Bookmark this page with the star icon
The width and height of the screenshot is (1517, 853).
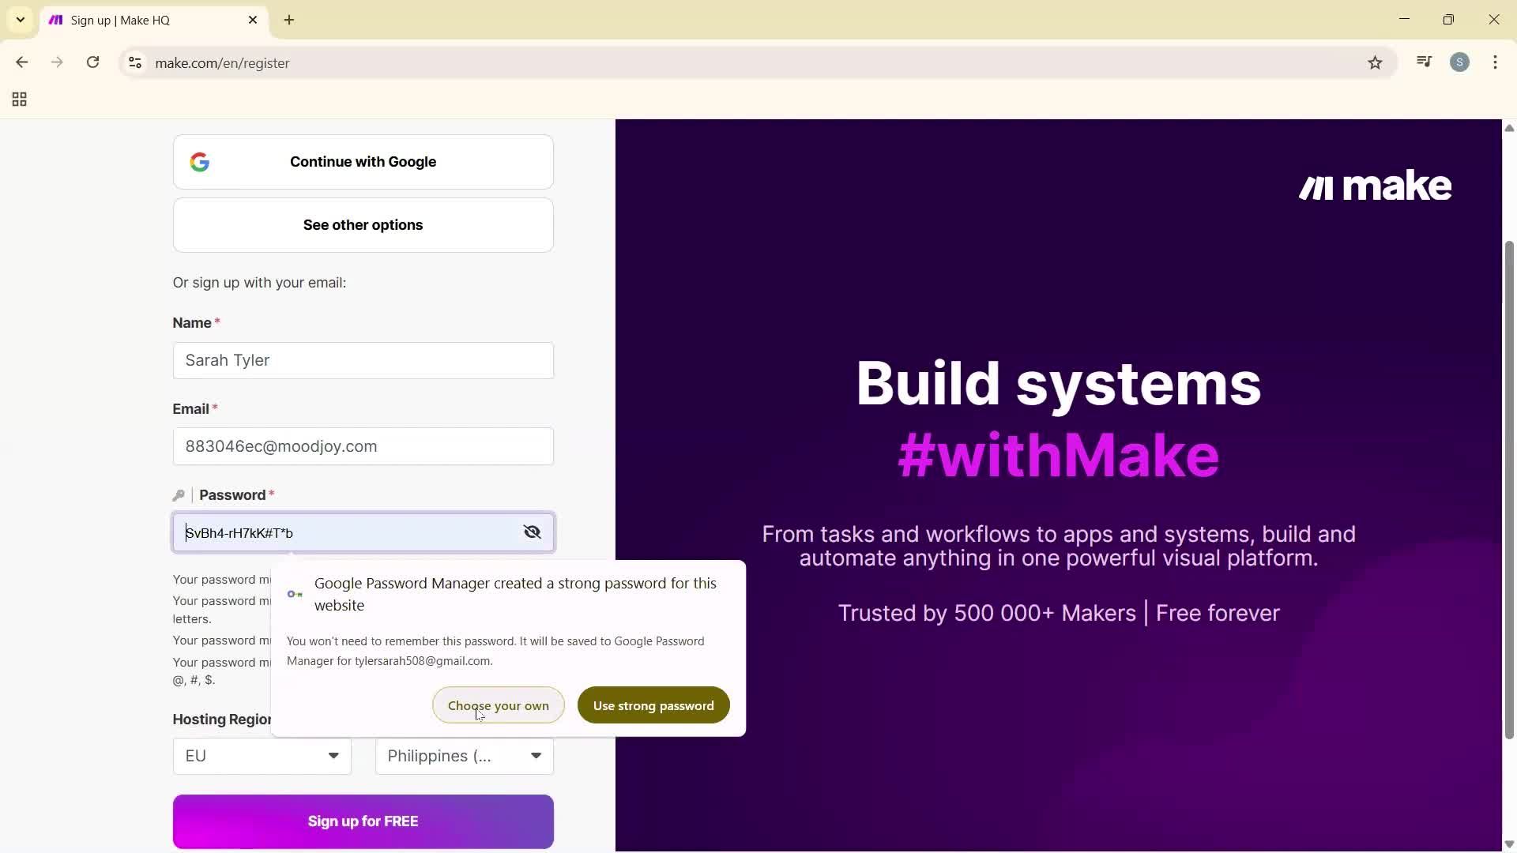[x=1375, y=62]
